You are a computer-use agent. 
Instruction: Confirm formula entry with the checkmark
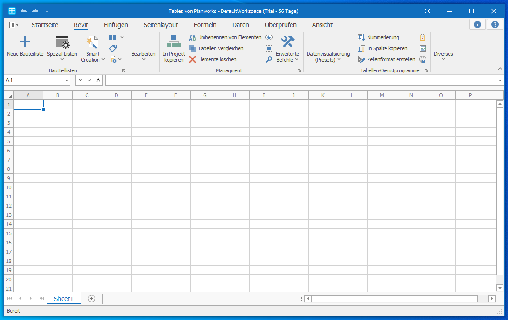coord(89,80)
